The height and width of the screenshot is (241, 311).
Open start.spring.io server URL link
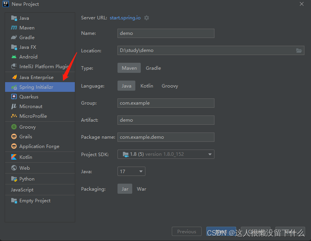pyautogui.click(x=125, y=18)
